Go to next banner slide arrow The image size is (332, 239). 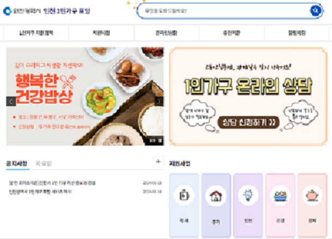tap(159, 101)
